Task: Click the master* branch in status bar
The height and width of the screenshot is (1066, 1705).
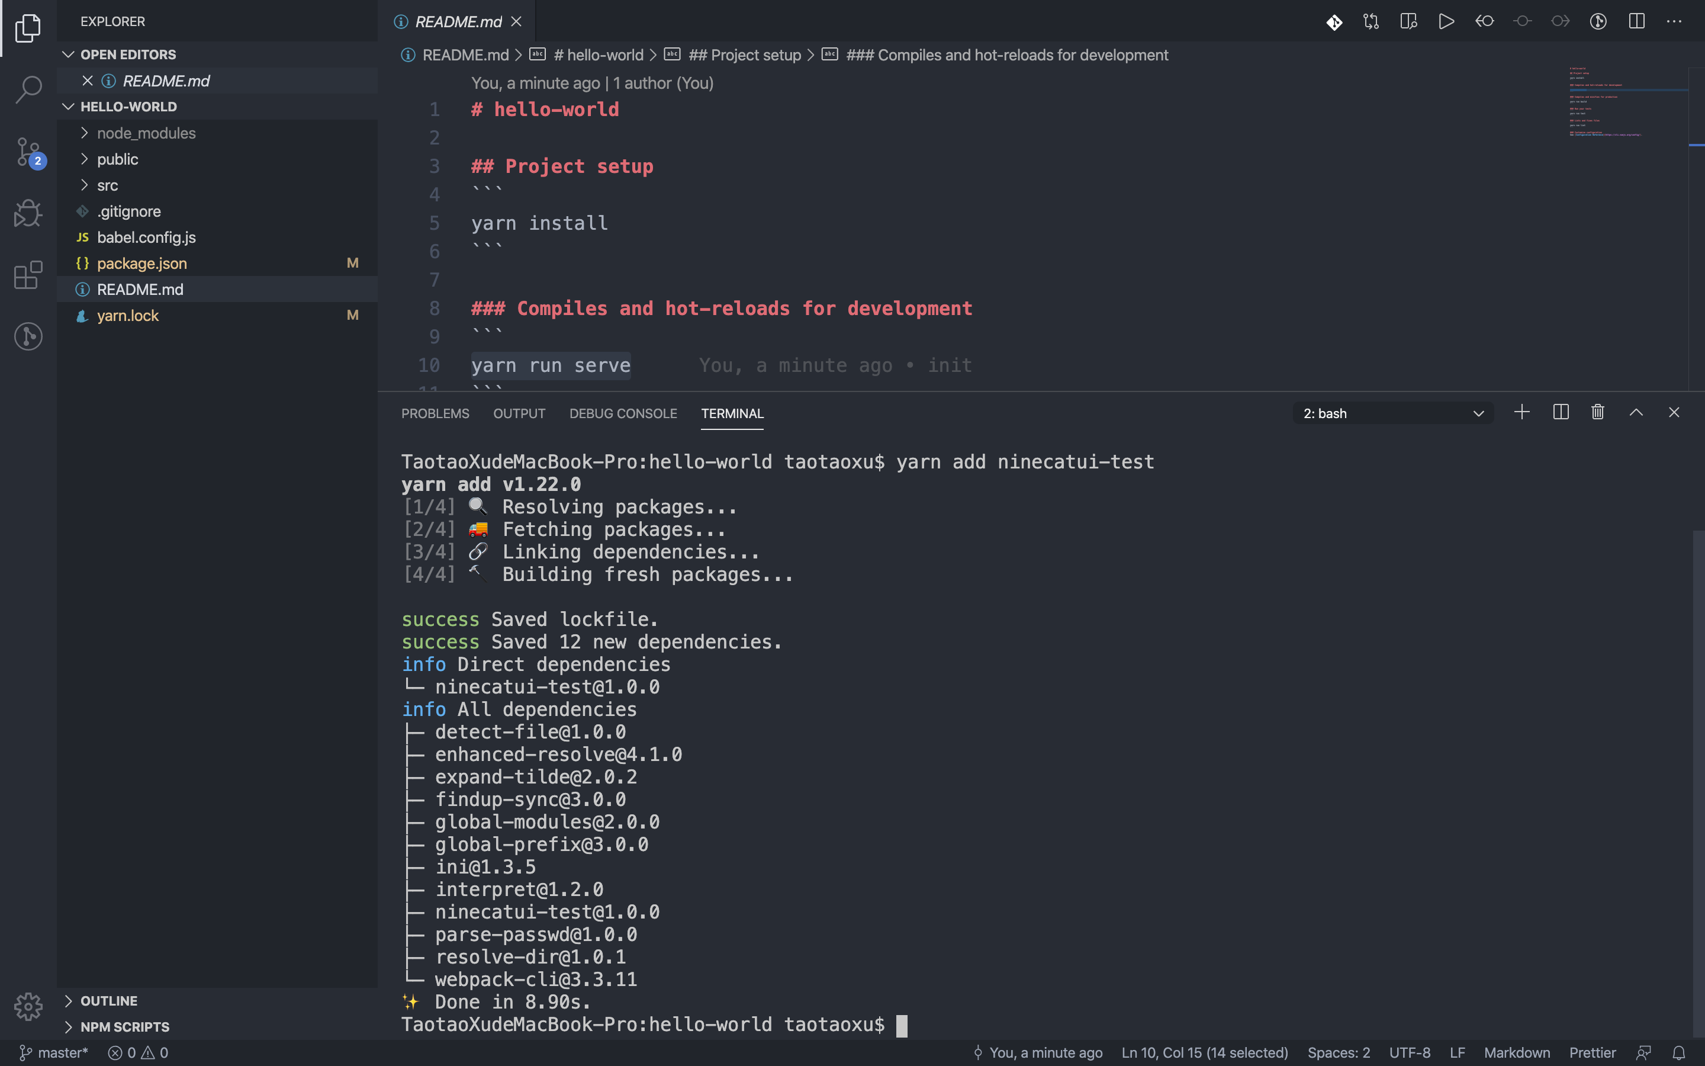Action: point(53,1052)
